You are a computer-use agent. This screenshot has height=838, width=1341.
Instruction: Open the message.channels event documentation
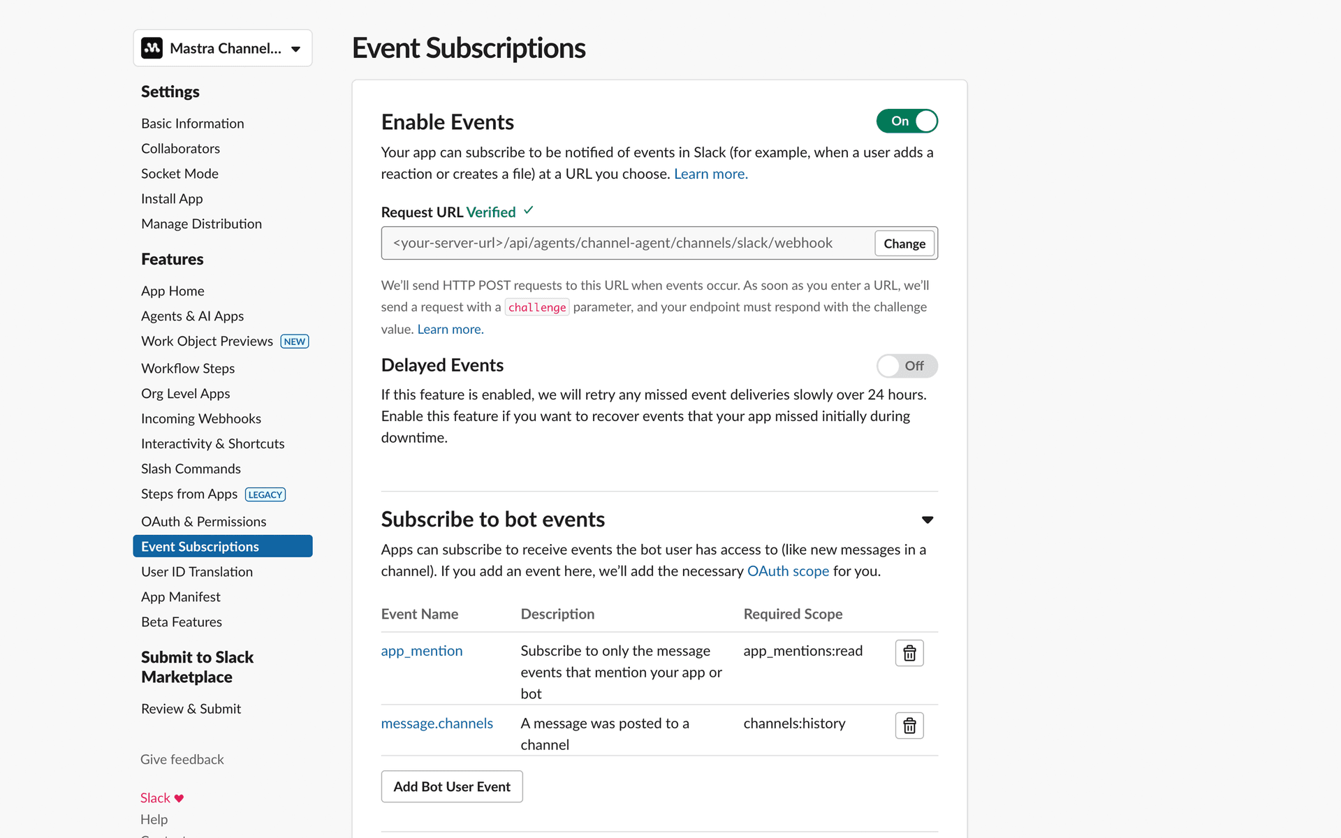(437, 723)
